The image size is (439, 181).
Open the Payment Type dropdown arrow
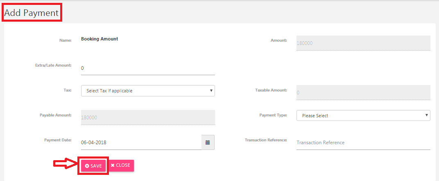pyautogui.click(x=427, y=115)
